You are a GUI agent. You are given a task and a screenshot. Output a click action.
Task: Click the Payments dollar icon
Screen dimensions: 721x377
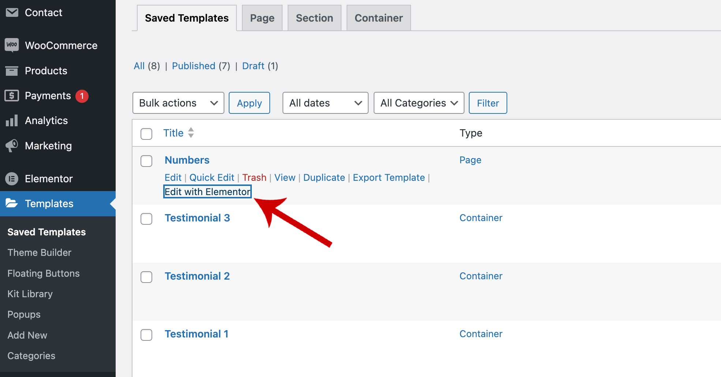pyautogui.click(x=12, y=96)
